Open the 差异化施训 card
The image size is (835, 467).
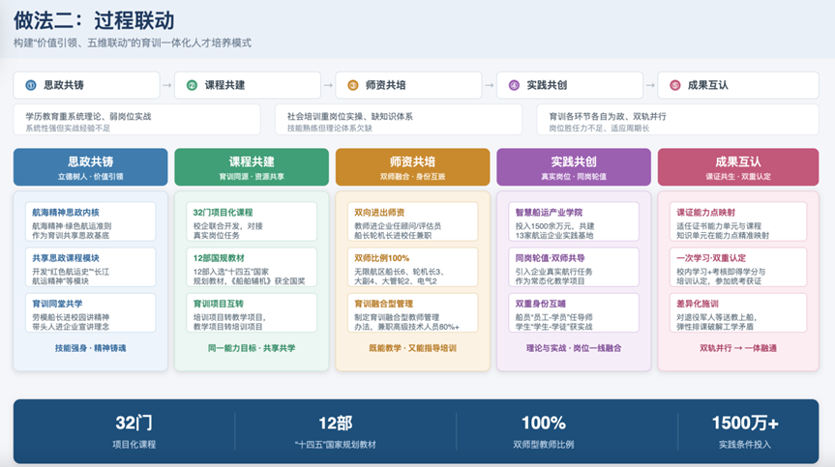pos(738,312)
